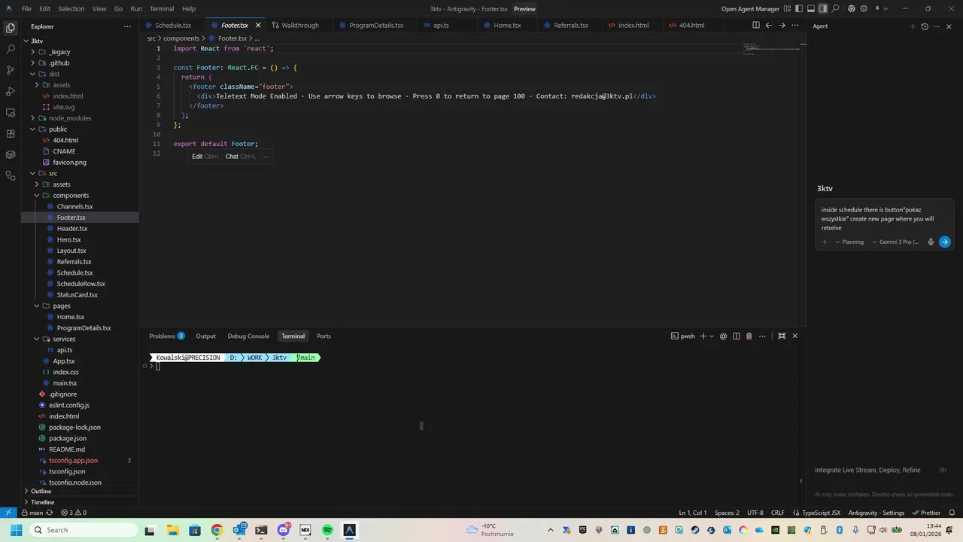Click Open Agent Manager
The height and width of the screenshot is (542, 963).
point(750,8)
